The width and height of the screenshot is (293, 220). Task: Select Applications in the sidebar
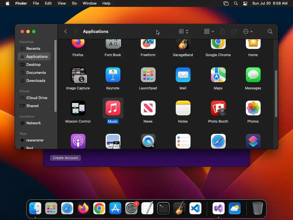(x=34, y=56)
